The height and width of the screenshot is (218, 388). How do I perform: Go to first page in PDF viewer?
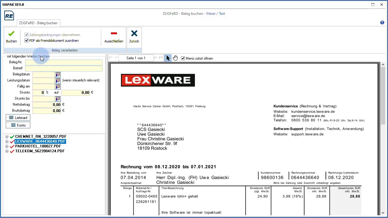[x=111, y=58]
